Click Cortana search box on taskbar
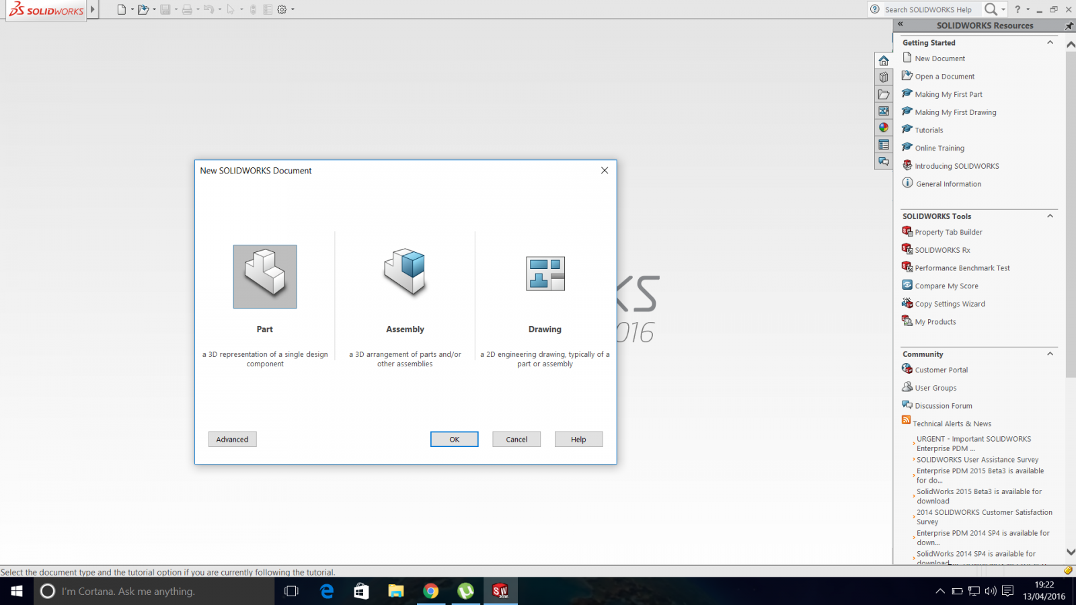1076x605 pixels. tap(155, 591)
